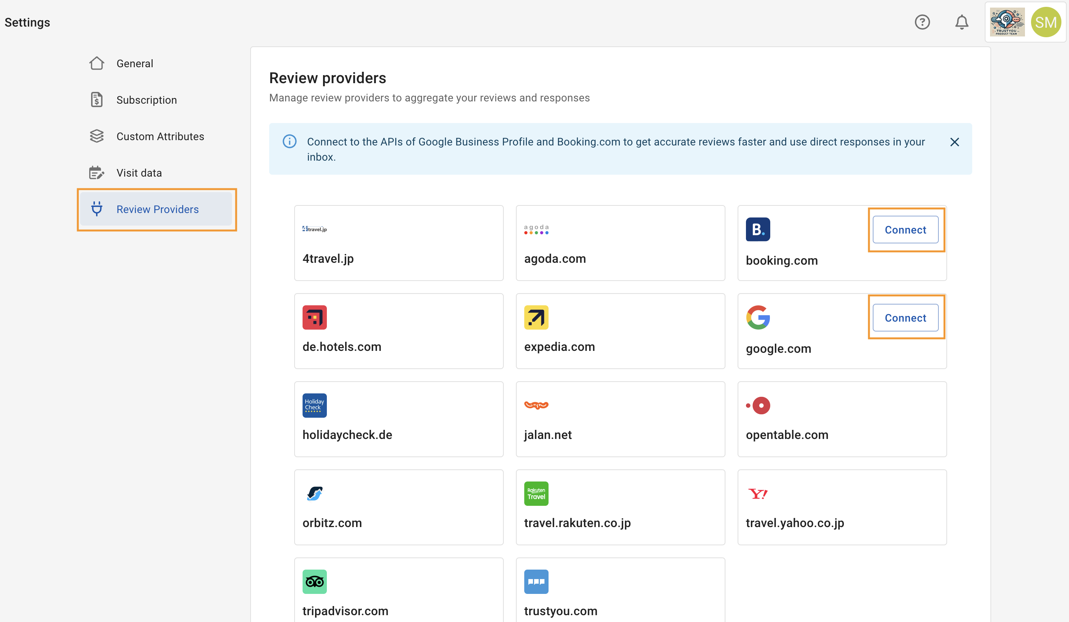Click the info icon in the banner

tap(290, 141)
